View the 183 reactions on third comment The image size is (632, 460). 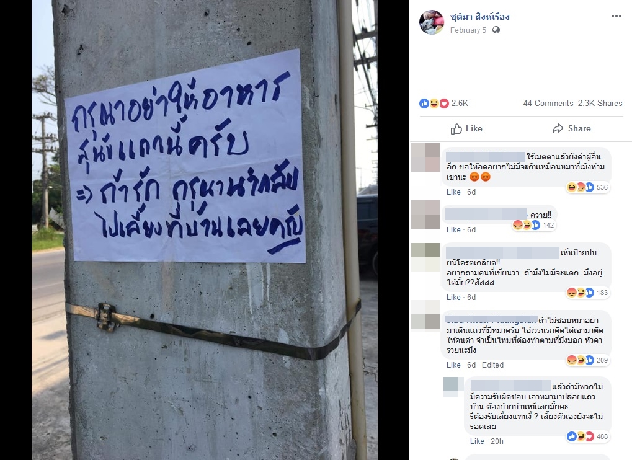pyautogui.click(x=588, y=293)
